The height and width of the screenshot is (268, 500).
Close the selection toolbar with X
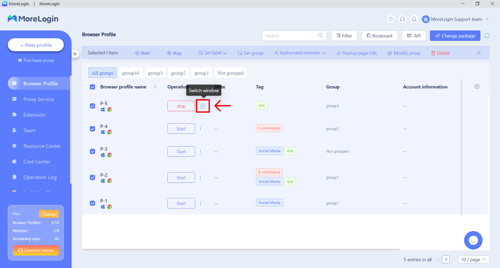479,53
